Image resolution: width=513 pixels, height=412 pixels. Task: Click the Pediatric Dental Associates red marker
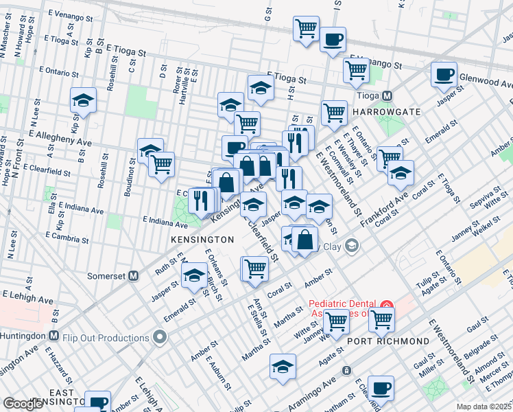pyautogui.click(x=386, y=304)
